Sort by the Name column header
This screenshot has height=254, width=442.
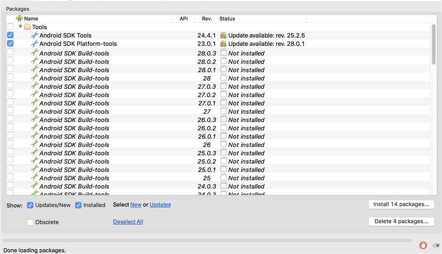coord(31,18)
